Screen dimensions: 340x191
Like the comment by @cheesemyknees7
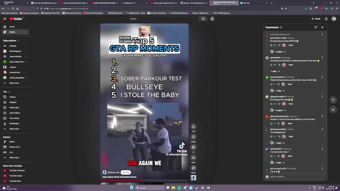tap(271, 84)
